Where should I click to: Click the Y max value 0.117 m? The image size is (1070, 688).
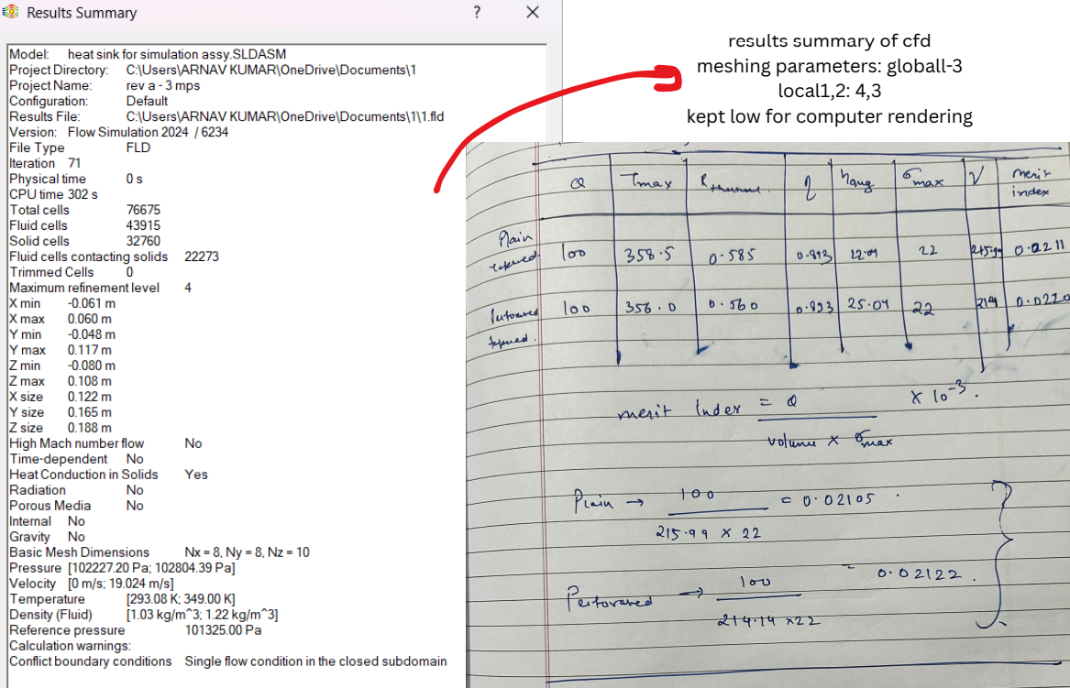(x=89, y=351)
